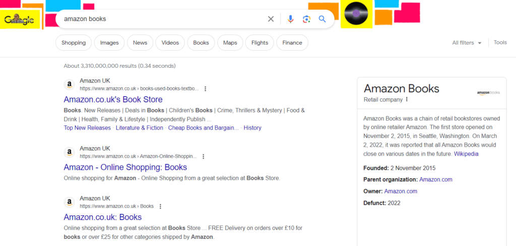Switch to the Images filter
Image resolution: width=516 pixels, height=246 pixels.
[x=109, y=43]
